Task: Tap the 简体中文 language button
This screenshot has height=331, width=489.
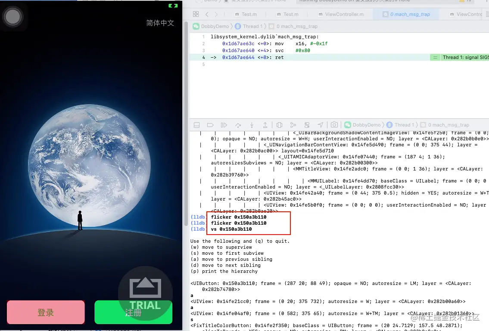Action: [160, 23]
